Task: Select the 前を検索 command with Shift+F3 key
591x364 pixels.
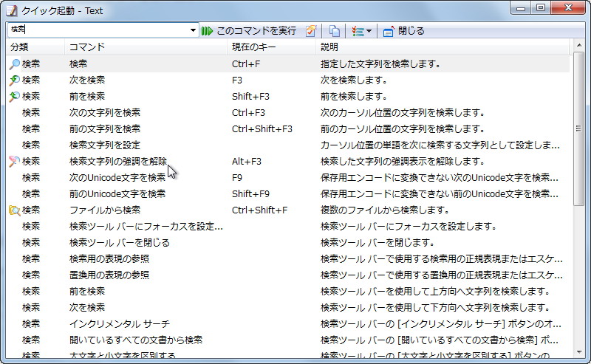Action: click(x=86, y=97)
